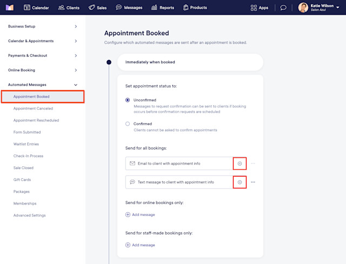Select the Confirmed radio button
The height and width of the screenshot is (264, 346).
tap(128, 124)
